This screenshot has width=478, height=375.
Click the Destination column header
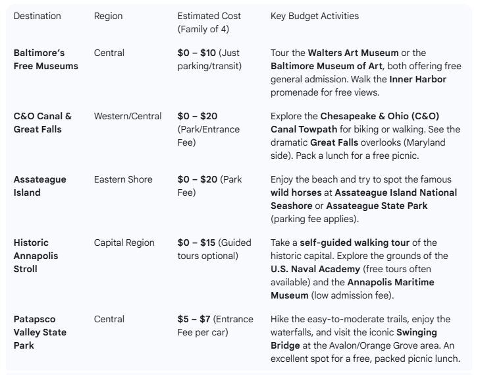(37, 16)
